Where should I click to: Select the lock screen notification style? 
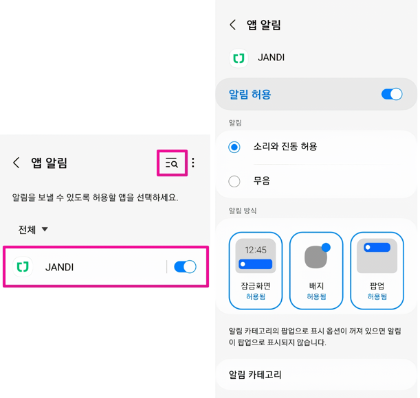click(x=256, y=270)
